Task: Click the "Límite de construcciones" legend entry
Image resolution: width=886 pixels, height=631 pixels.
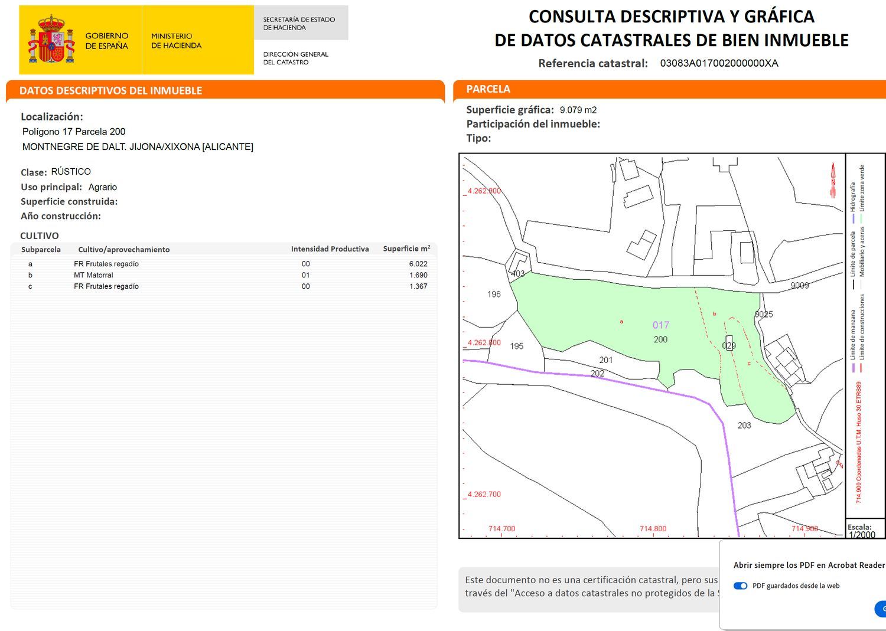Action: (862, 334)
